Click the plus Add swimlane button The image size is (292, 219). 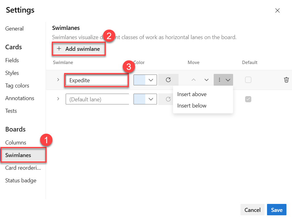click(x=79, y=49)
